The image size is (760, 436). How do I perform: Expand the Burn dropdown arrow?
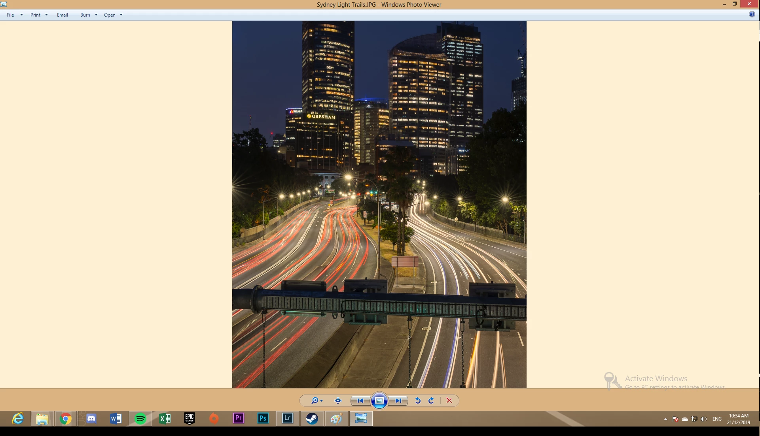click(96, 15)
